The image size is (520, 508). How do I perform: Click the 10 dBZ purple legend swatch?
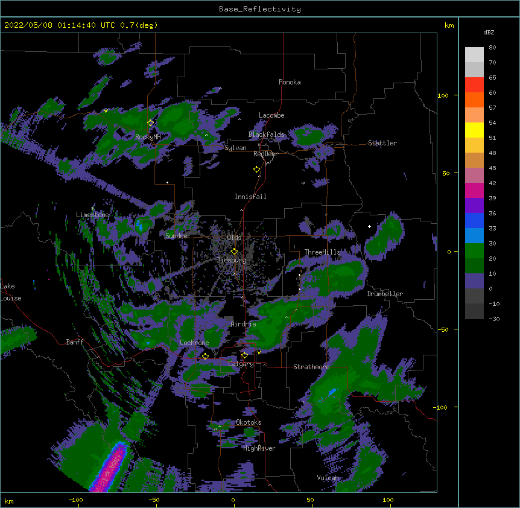click(474, 281)
